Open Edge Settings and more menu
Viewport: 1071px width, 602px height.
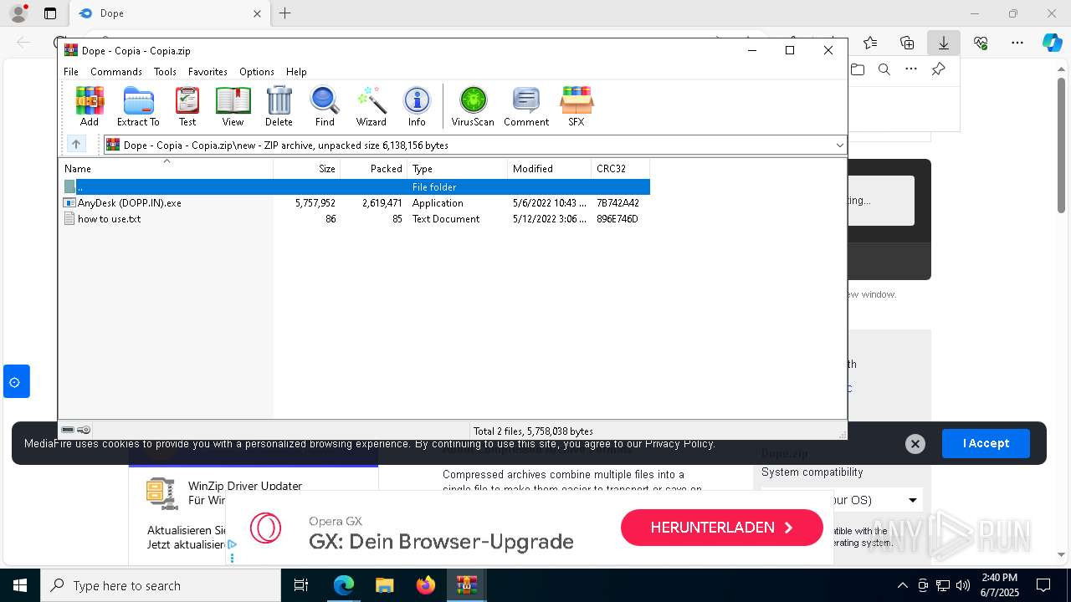click(x=1017, y=43)
